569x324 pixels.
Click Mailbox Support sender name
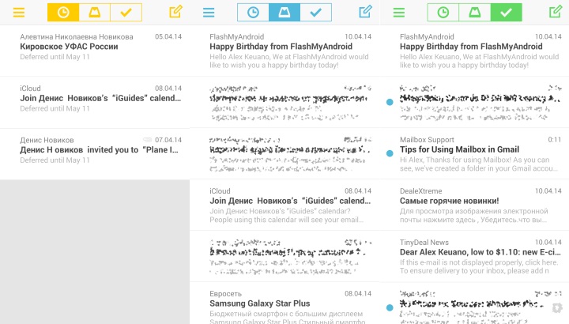(x=427, y=140)
